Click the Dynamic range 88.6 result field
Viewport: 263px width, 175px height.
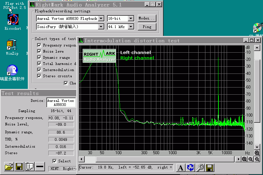coord(61,132)
